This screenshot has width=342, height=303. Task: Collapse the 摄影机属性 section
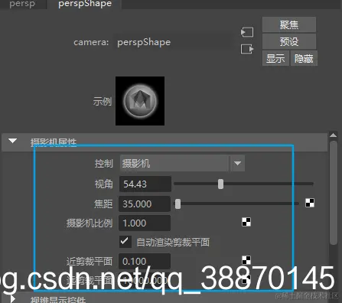pos(12,141)
